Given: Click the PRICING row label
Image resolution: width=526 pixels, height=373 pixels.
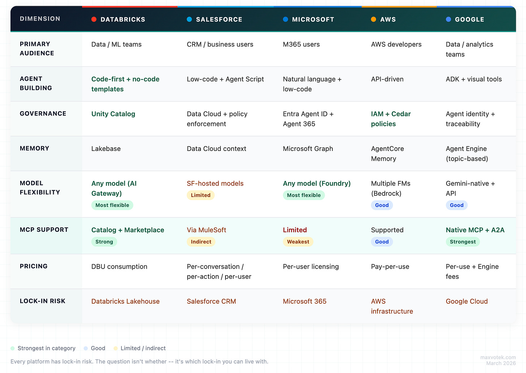Looking at the screenshot, I should coord(34,266).
